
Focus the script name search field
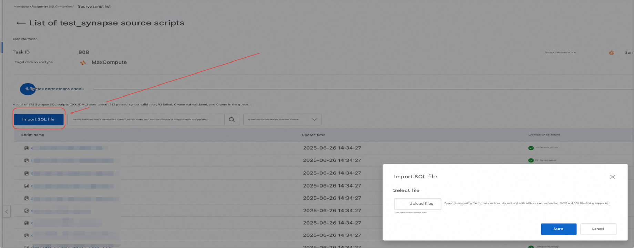coord(146,120)
